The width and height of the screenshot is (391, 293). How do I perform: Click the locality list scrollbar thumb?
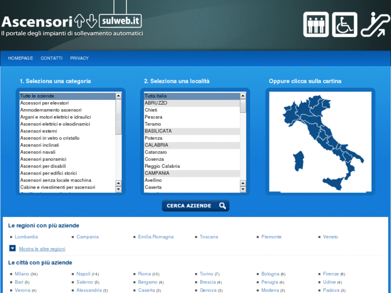coord(243,106)
